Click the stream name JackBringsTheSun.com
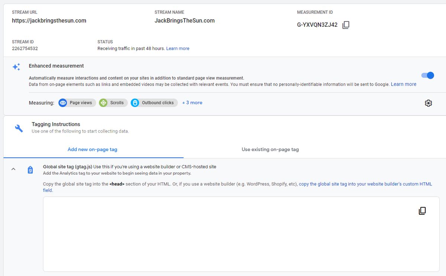The height and width of the screenshot is (276, 446). pos(185,21)
